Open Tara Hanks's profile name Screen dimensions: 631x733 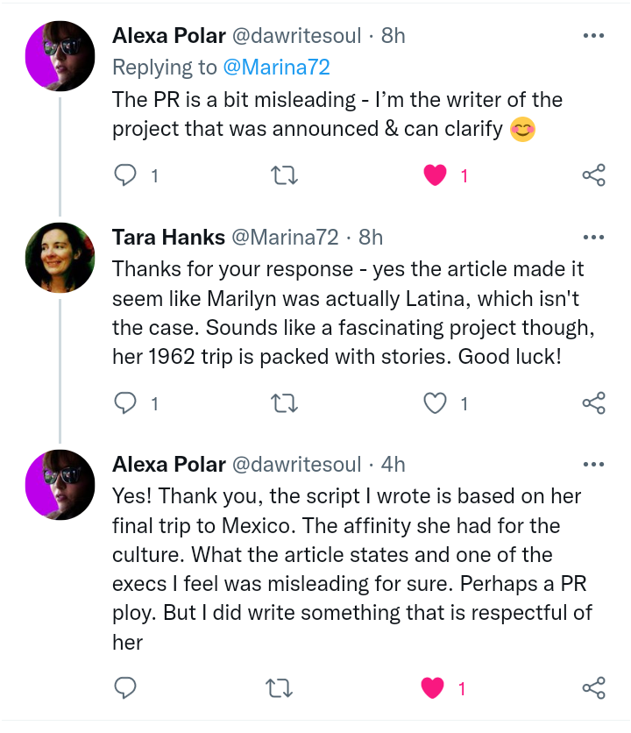pyautogui.click(x=167, y=237)
